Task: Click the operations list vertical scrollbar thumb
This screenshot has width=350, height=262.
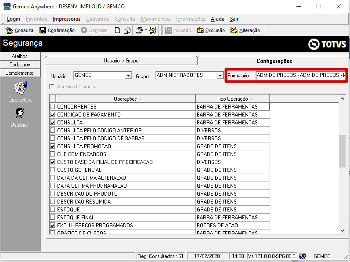Action: coord(342,151)
